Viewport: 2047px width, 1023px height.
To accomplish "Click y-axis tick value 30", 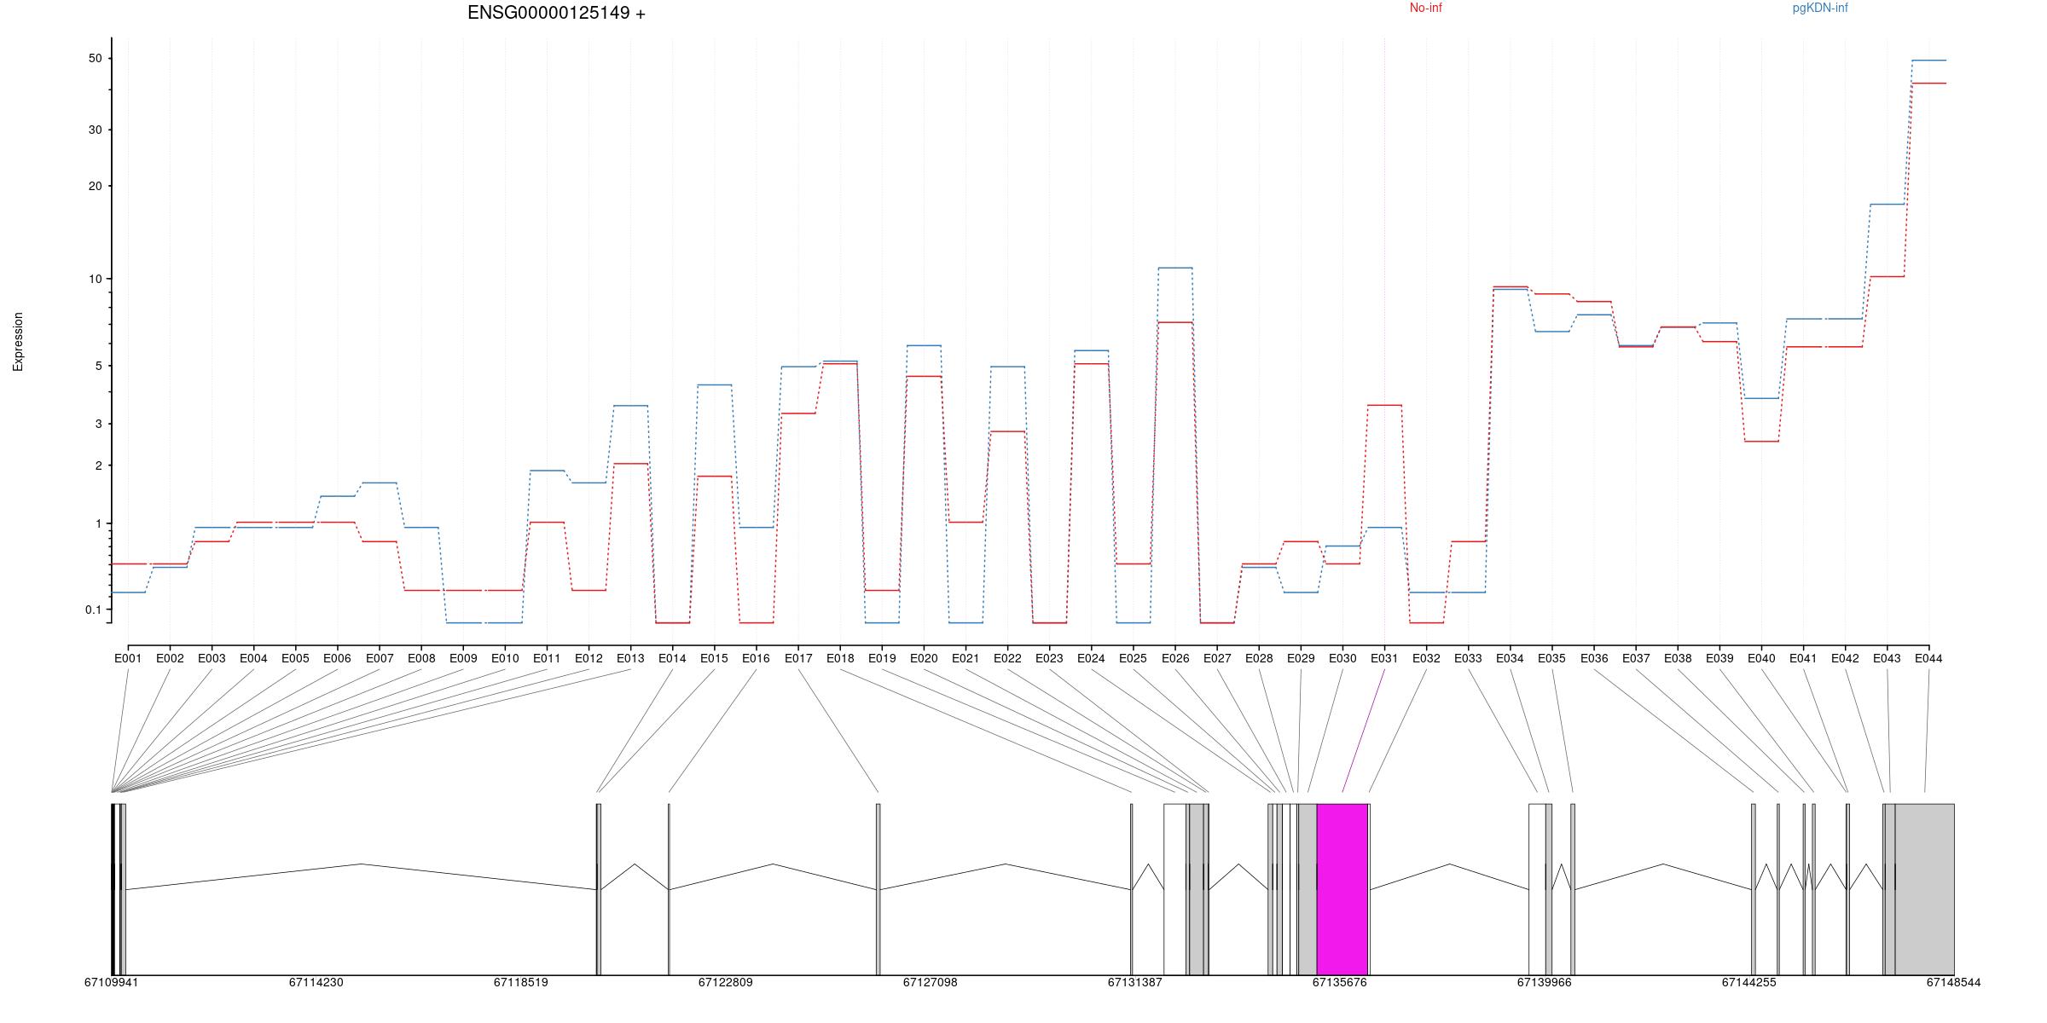I will 94,130.
